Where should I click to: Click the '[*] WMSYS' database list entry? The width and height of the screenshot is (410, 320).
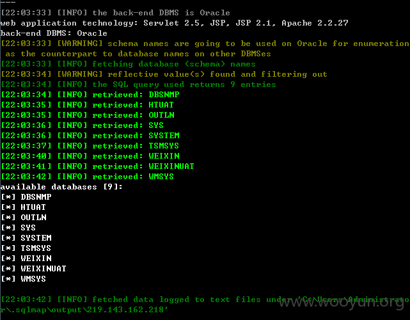[x=23, y=279]
